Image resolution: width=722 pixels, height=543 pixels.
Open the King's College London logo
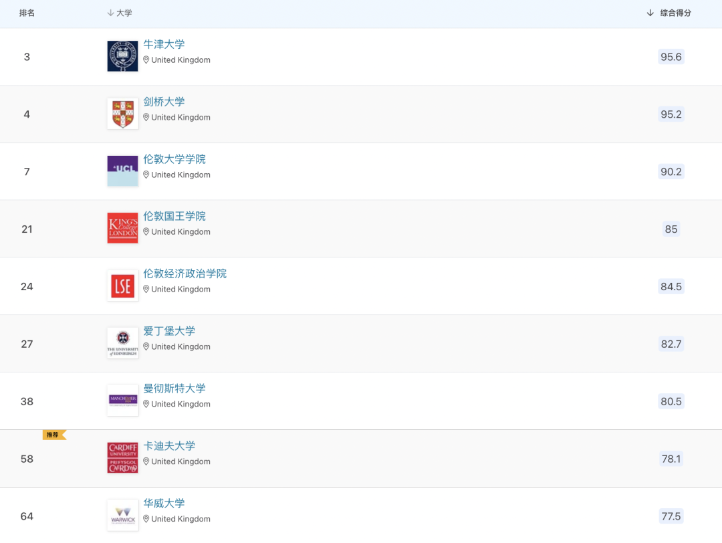pos(122,228)
